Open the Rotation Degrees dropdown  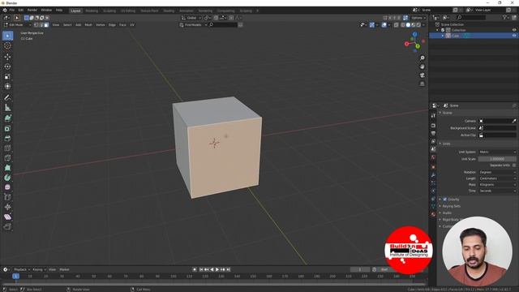pyautogui.click(x=497, y=172)
